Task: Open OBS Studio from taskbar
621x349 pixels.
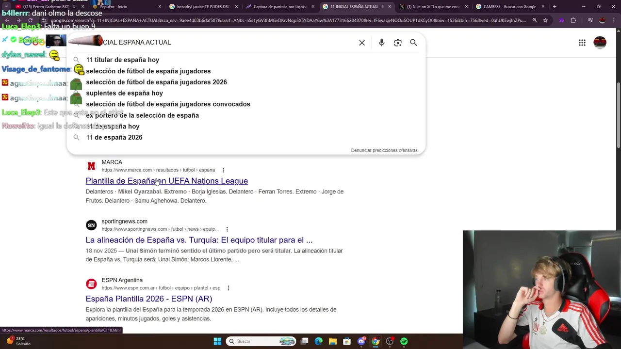Action: (x=390, y=341)
